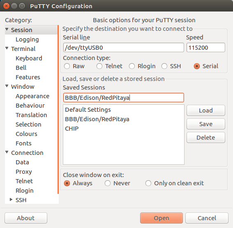Collapse the Terminal tree triangle
This screenshot has height=228, width=233.
point(7,48)
